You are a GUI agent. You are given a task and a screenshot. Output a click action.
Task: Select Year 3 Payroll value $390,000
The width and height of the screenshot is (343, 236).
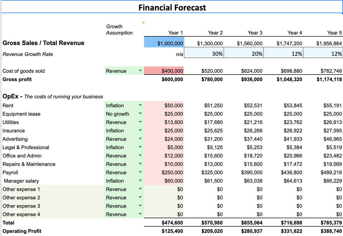[x=252, y=172]
